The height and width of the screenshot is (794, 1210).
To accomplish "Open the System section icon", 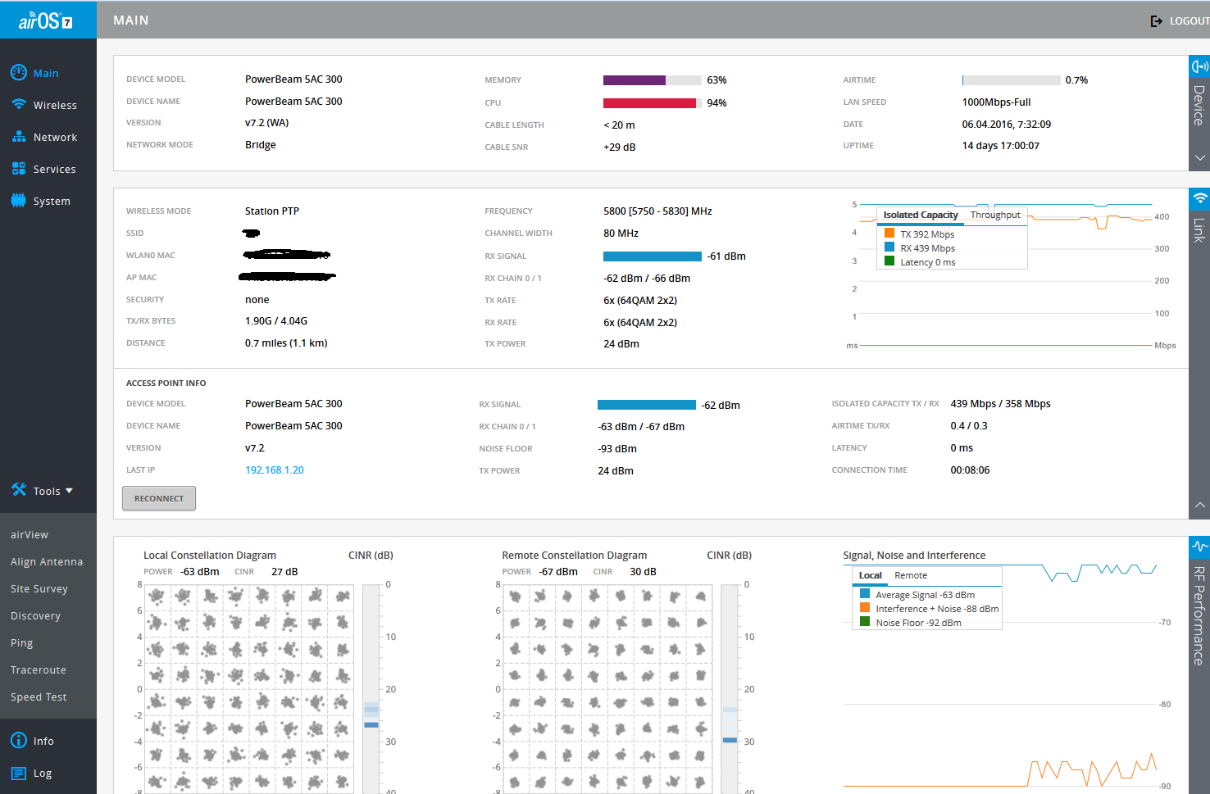I will pos(19,201).
